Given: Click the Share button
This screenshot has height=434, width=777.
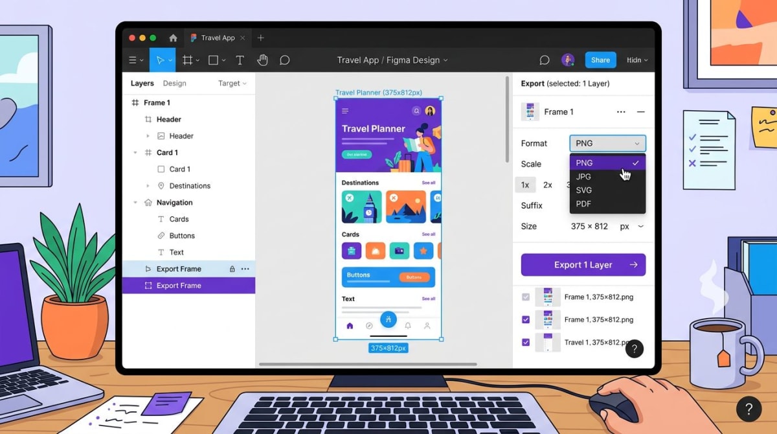Looking at the screenshot, I should coord(600,60).
